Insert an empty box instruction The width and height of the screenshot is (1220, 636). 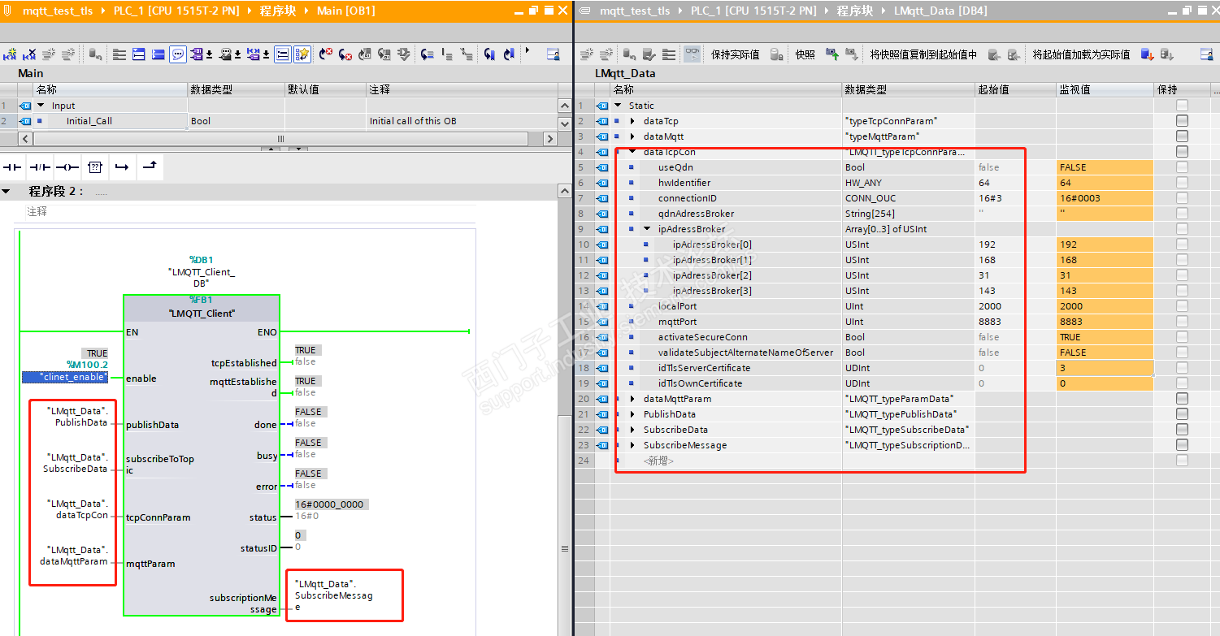(95, 167)
